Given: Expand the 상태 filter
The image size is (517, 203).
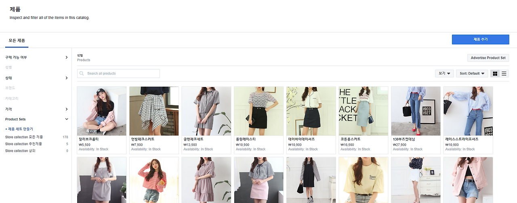Looking at the screenshot, I should (67, 78).
